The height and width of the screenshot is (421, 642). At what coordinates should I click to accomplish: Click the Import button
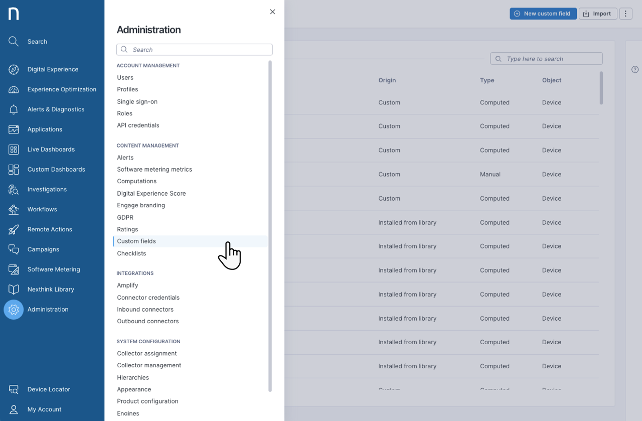tap(597, 14)
